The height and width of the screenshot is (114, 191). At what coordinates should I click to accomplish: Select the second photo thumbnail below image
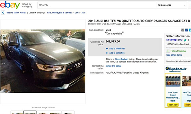(30, 112)
